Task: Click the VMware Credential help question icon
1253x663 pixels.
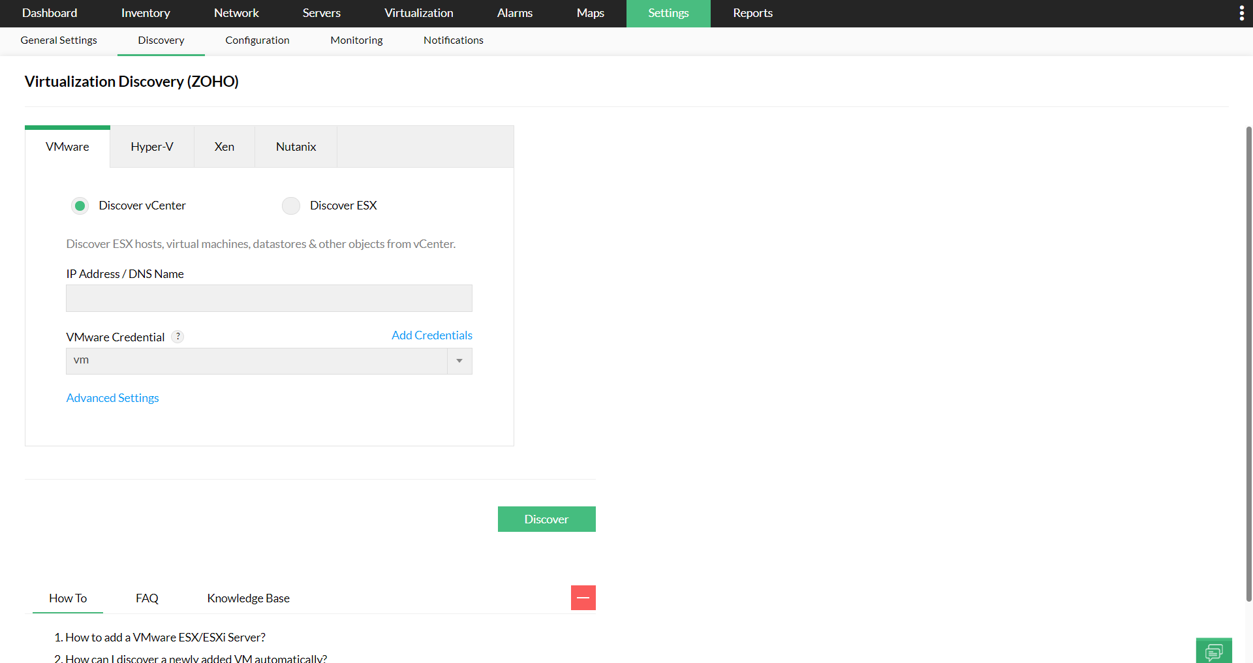Action: 178,337
